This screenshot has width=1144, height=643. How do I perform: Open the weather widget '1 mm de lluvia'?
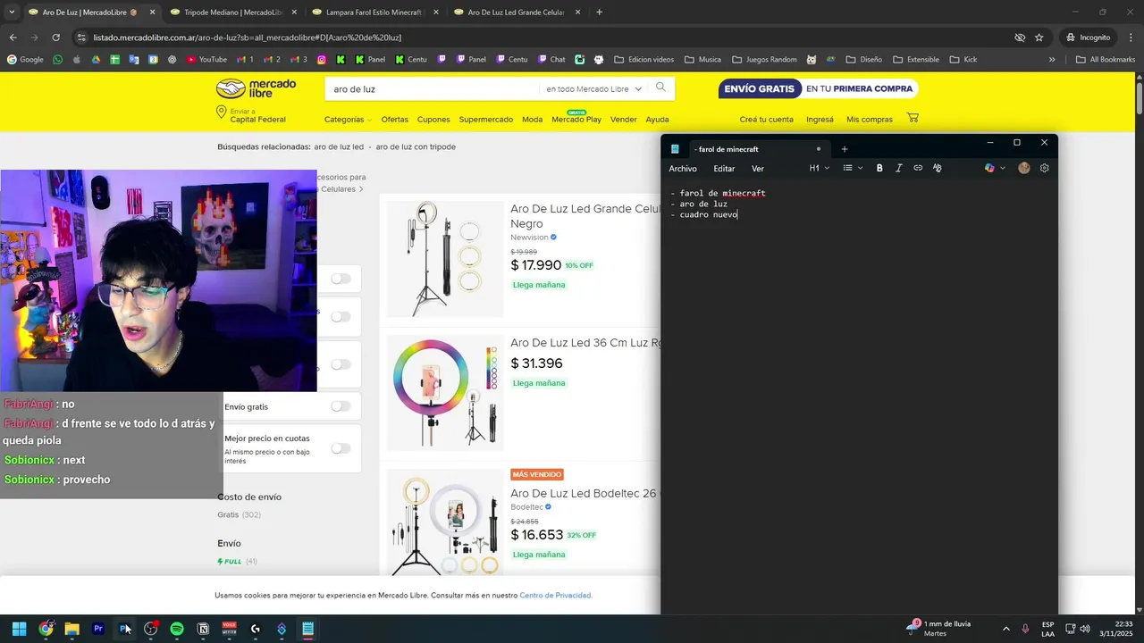(x=938, y=629)
